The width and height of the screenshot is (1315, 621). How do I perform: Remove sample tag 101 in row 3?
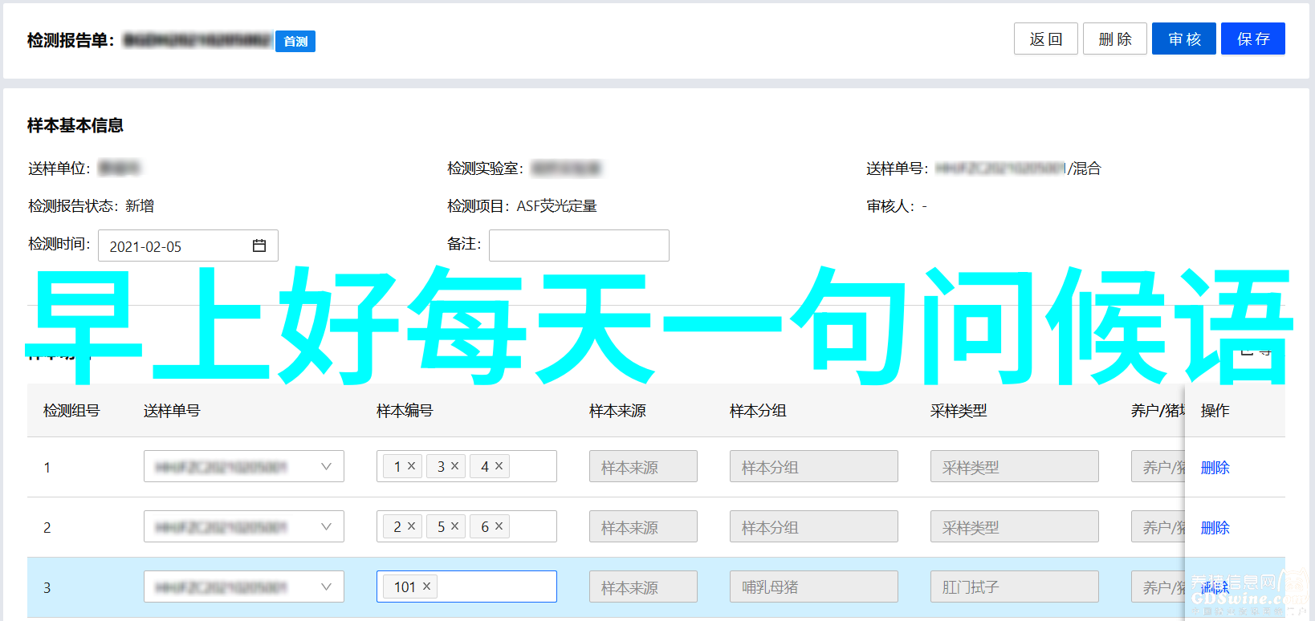point(426,586)
